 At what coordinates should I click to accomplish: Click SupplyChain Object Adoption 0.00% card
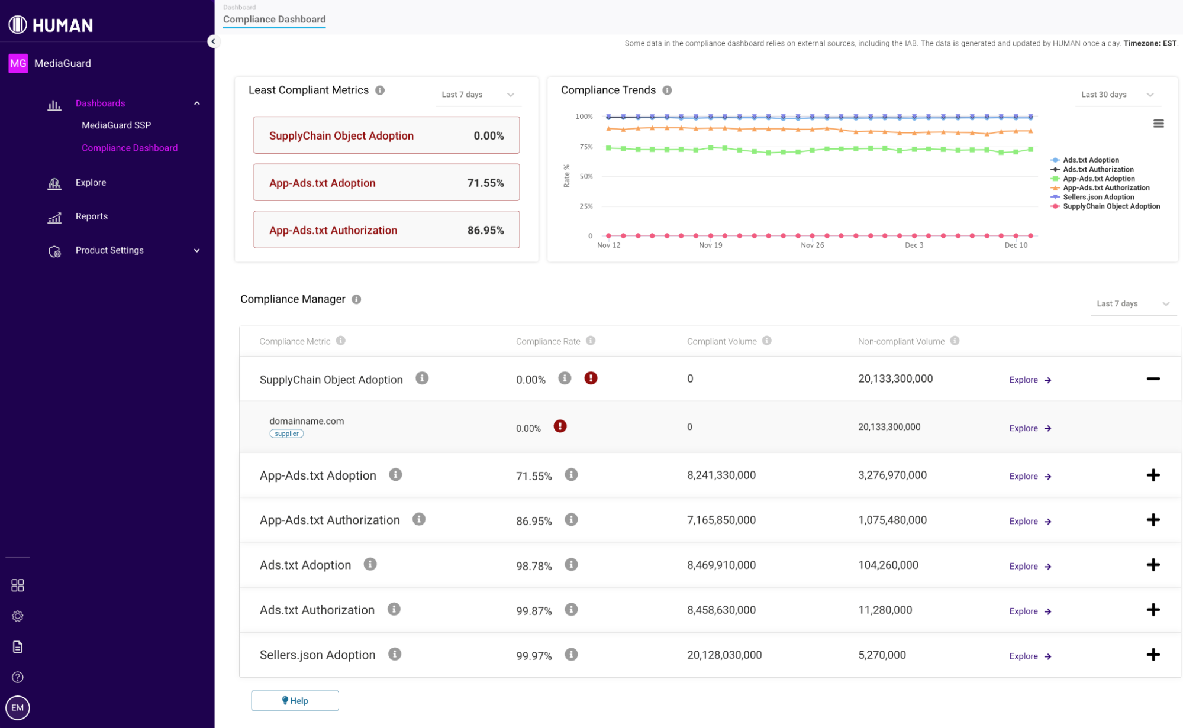(x=386, y=135)
